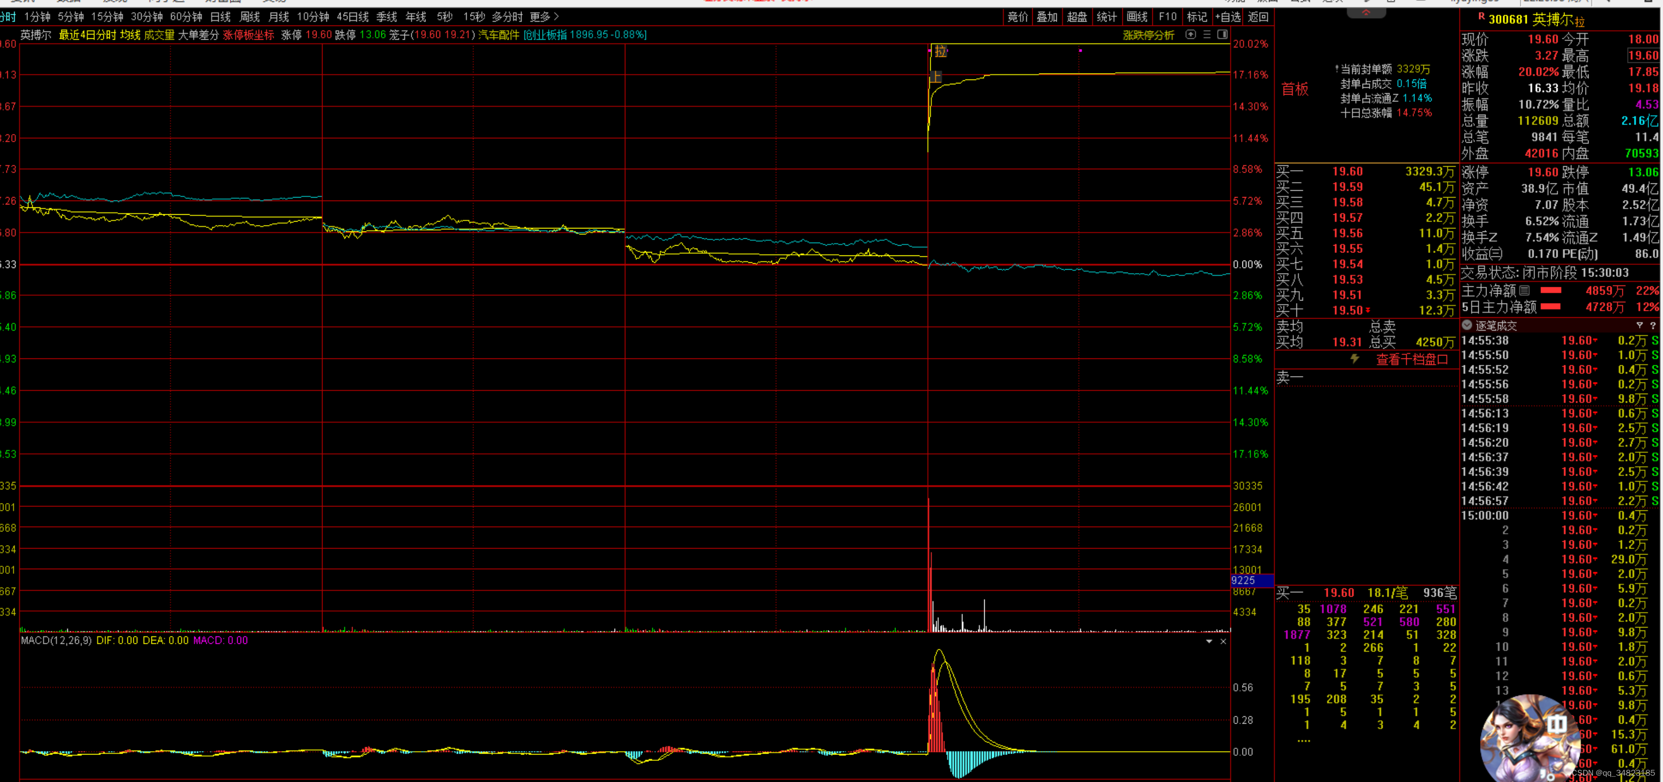Toggle the side panel layout icon
This screenshot has height=782, width=1663.
1222,35
